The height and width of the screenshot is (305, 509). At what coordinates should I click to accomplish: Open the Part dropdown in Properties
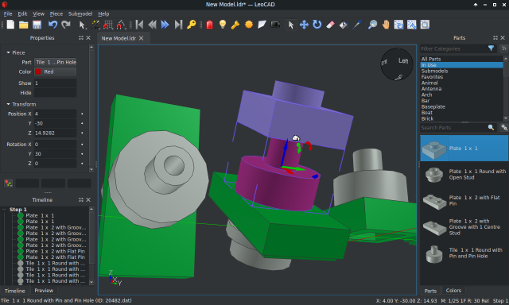(x=56, y=62)
